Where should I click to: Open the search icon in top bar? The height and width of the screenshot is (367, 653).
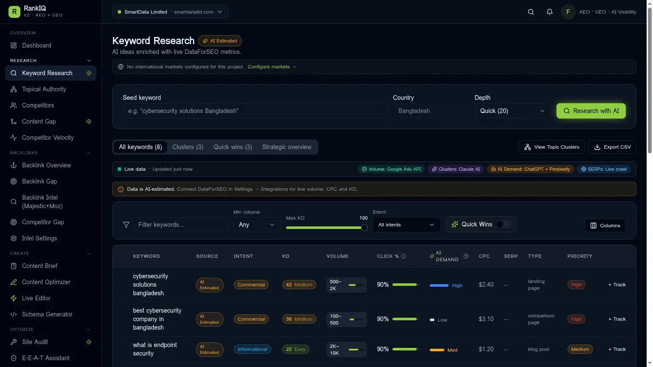[x=531, y=12]
